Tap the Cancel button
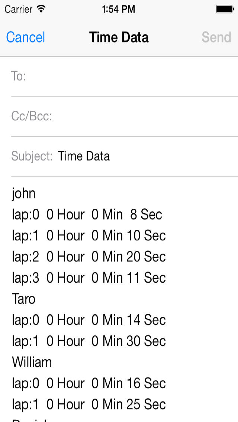 [25, 37]
